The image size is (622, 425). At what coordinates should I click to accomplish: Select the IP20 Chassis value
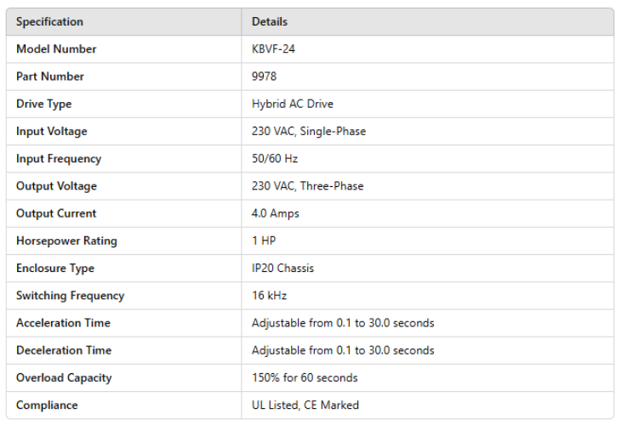tap(282, 269)
